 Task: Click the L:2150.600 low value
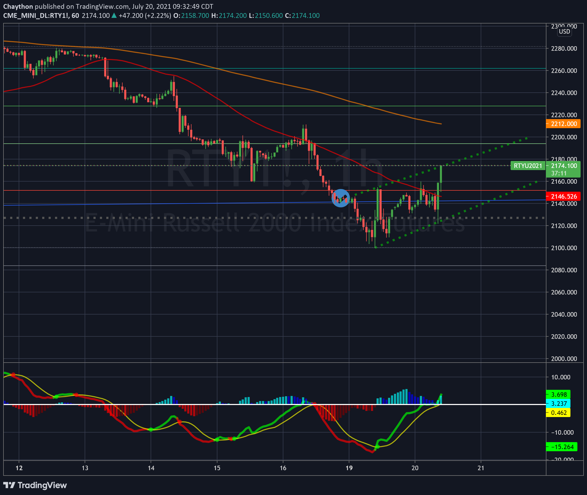click(266, 16)
